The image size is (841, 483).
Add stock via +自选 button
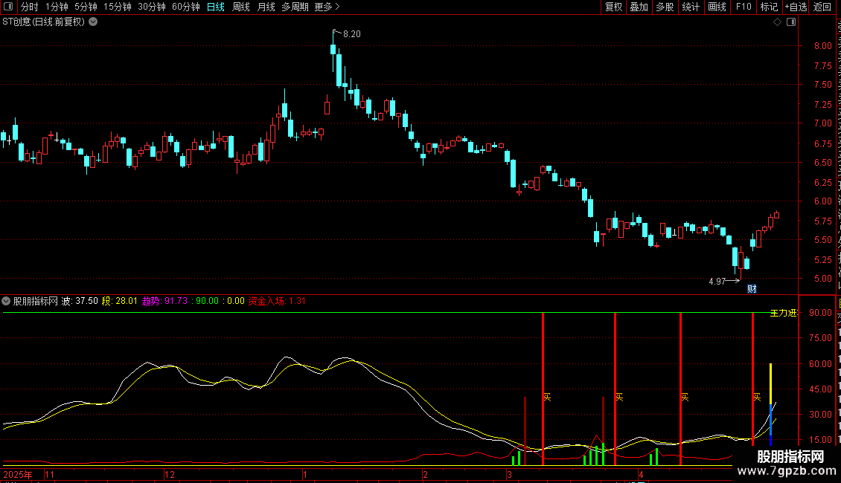point(796,7)
